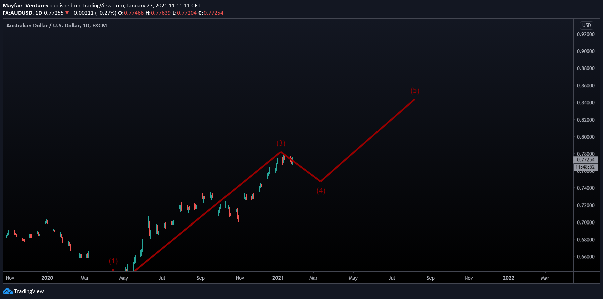The height and width of the screenshot is (299, 603).
Task: Click the 0.90000 price axis label
Action: (x=586, y=51)
